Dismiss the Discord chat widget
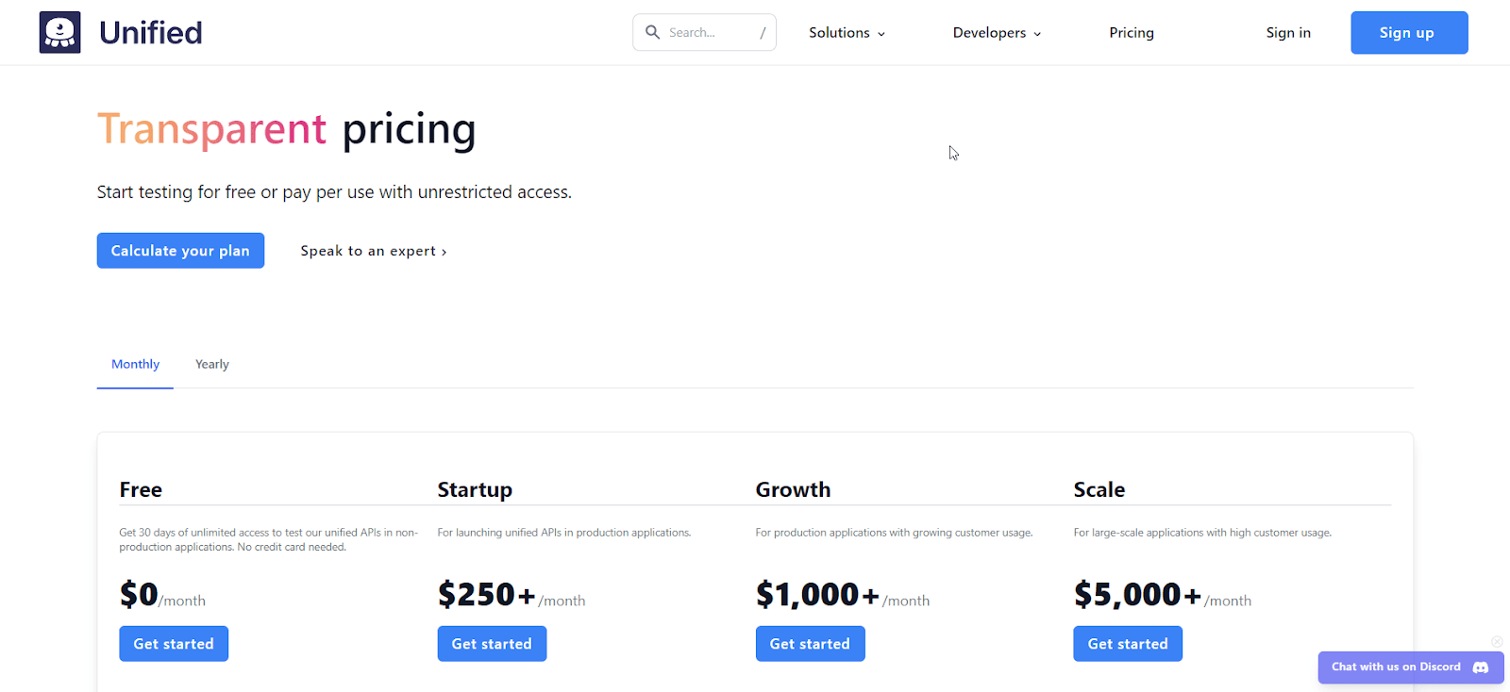 click(x=1497, y=642)
